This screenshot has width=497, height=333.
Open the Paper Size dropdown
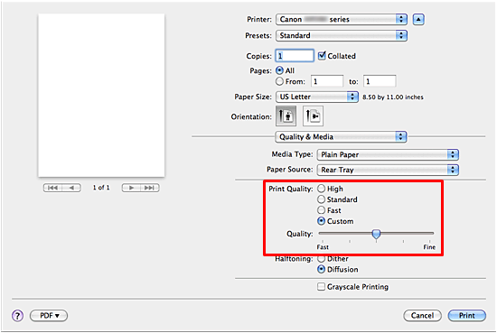317,97
